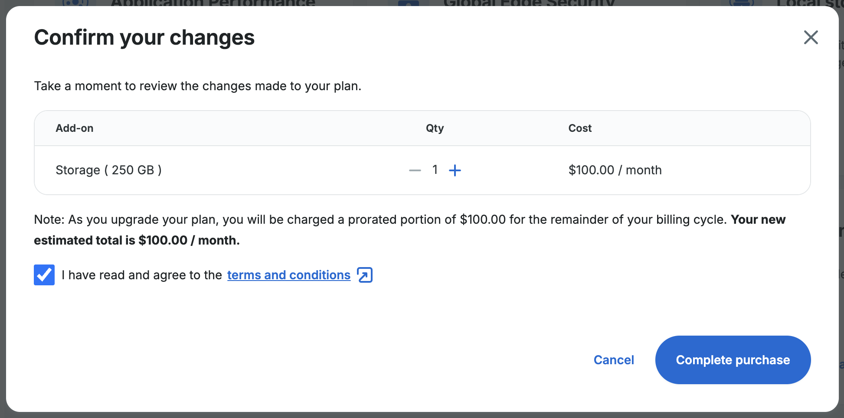Click the Add-on column header

pyautogui.click(x=74, y=128)
